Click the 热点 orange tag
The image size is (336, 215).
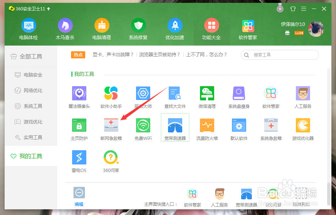(x=78, y=55)
